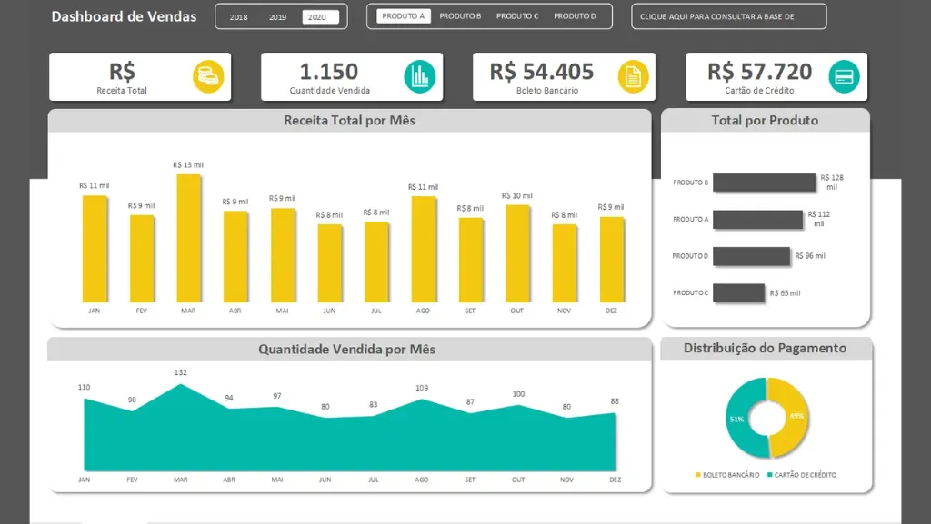Click the Dashboard de Vendas title
The height and width of the screenshot is (524, 931).
124,16
